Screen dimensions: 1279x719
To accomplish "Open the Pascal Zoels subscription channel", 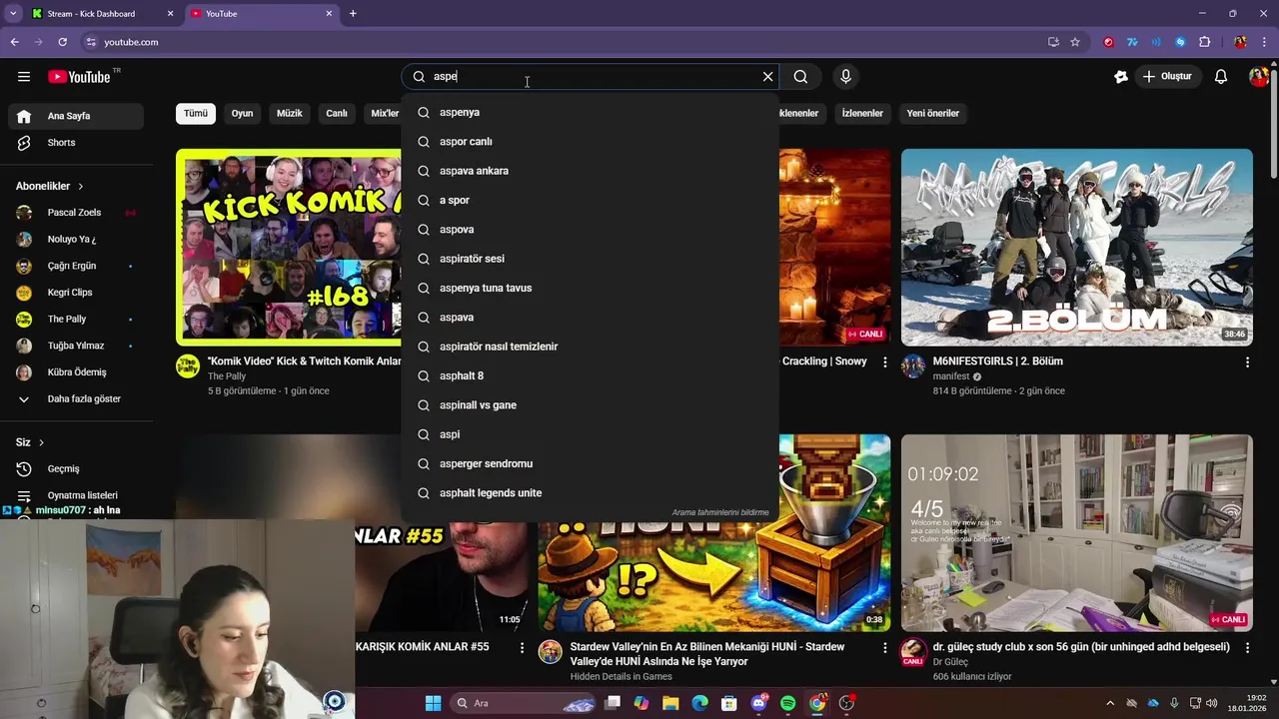I will tap(76, 213).
